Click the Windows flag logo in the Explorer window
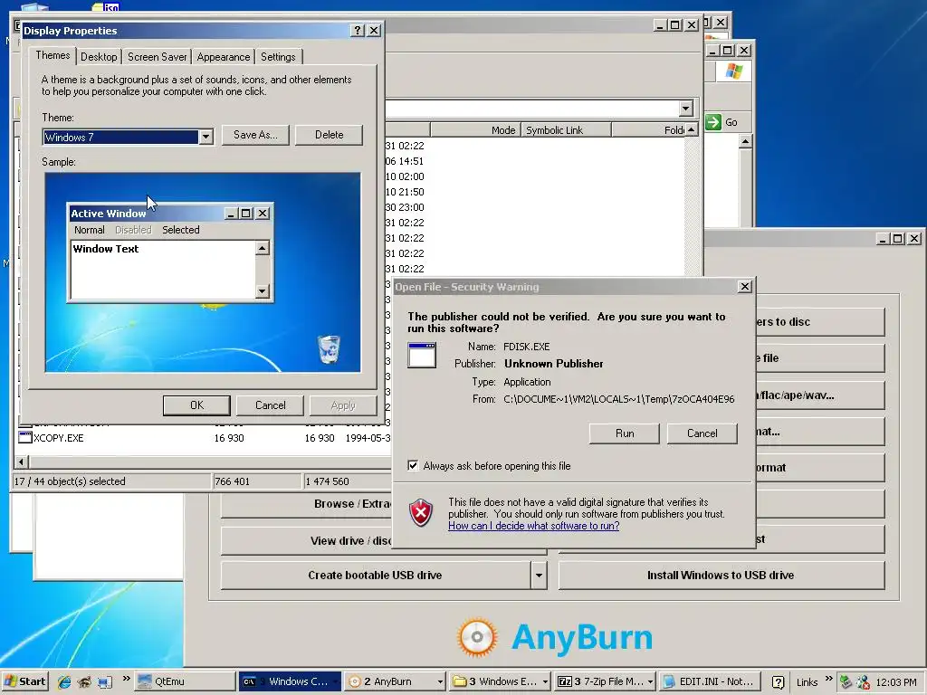927x695 pixels. [733, 71]
